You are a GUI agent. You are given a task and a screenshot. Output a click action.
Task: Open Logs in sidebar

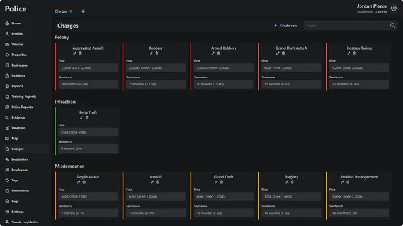25,202
